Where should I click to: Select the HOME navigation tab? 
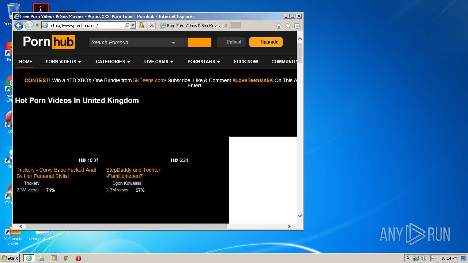pos(26,62)
